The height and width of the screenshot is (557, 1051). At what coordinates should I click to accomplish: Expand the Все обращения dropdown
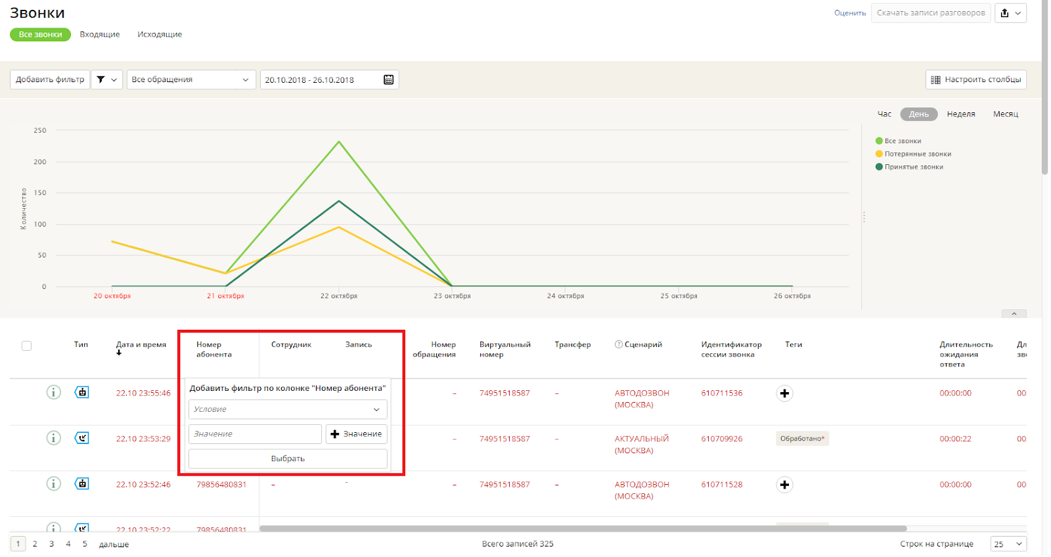click(191, 79)
